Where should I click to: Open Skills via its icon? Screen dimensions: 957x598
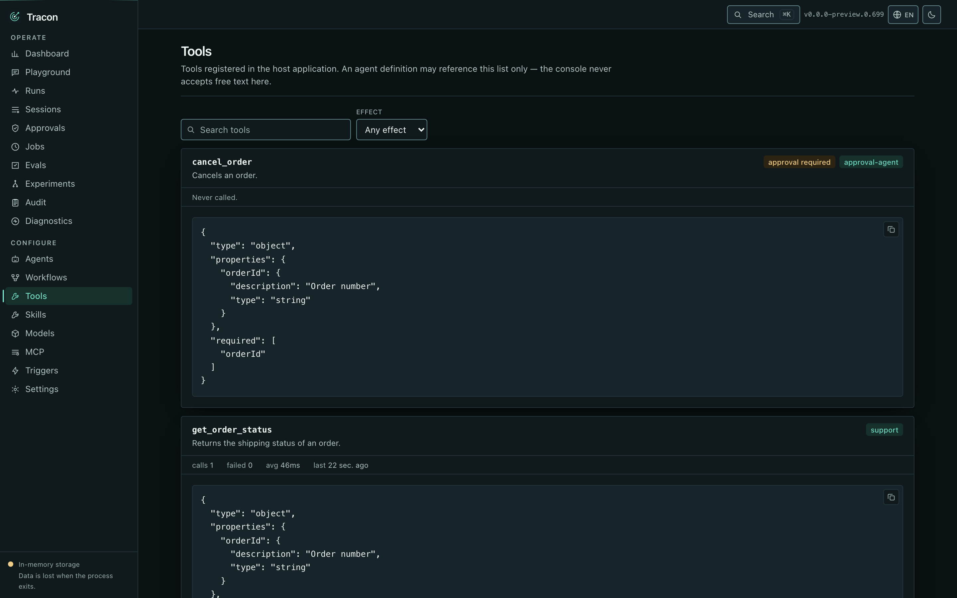15,315
